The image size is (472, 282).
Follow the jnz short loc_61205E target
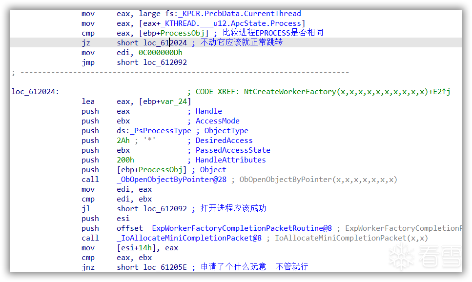(165, 267)
